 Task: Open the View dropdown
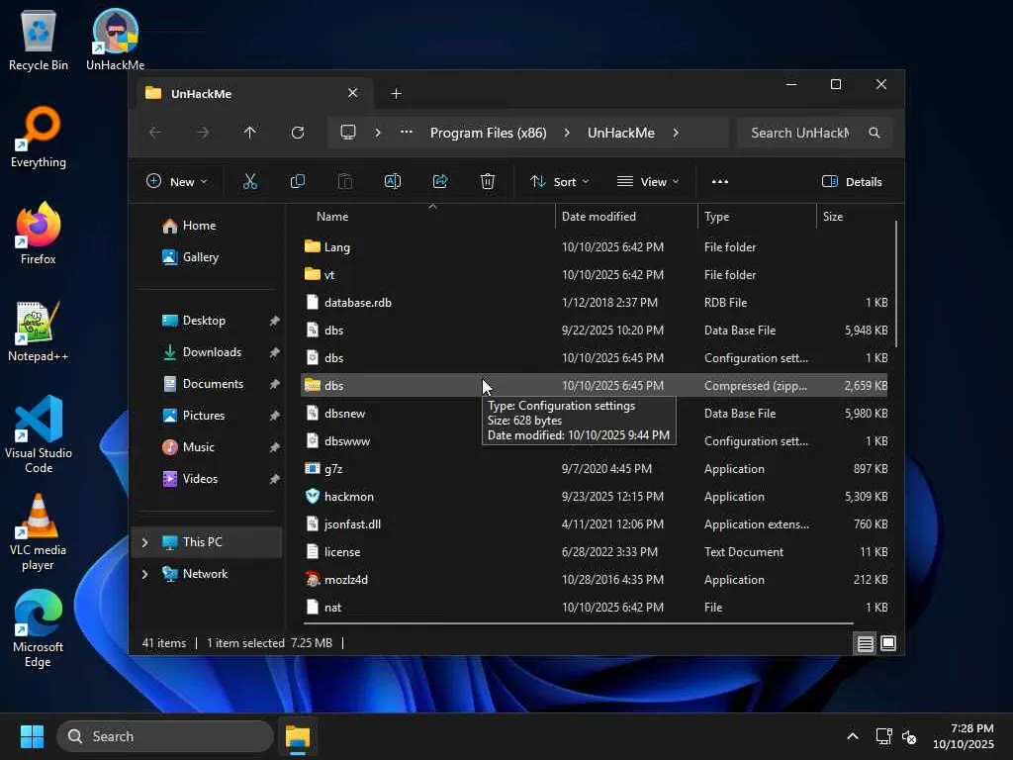click(x=648, y=182)
